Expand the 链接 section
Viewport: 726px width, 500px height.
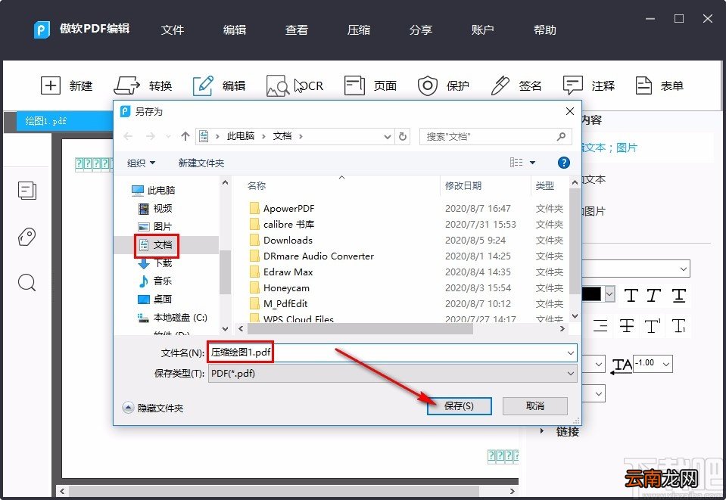click(542, 431)
